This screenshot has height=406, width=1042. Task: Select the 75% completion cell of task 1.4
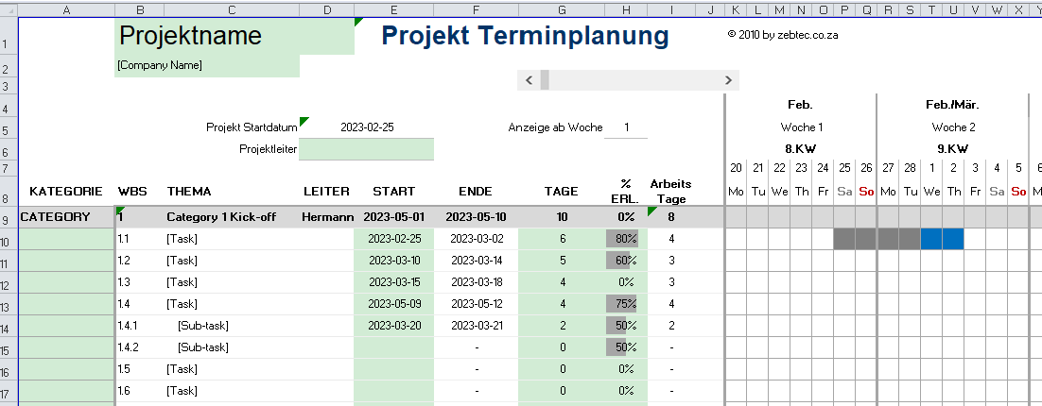point(624,303)
